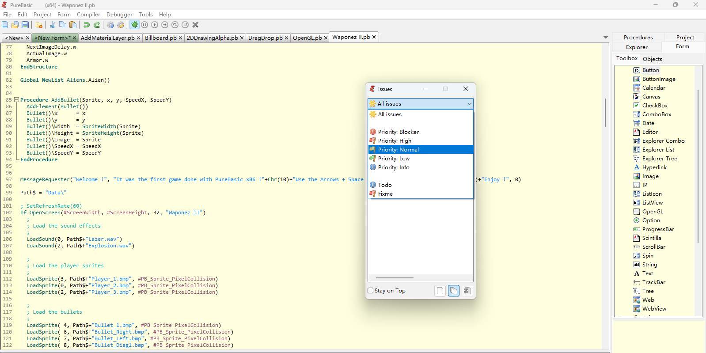The width and height of the screenshot is (706, 353).
Task: Collapse the AddBullet procedure fold marker
Action: pyautogui.click(x=16, y=100)
